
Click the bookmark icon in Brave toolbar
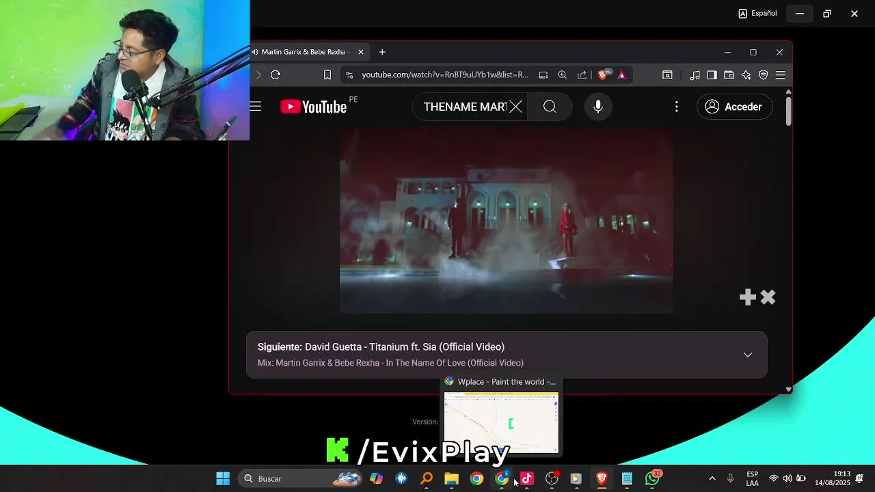(327, 75)
